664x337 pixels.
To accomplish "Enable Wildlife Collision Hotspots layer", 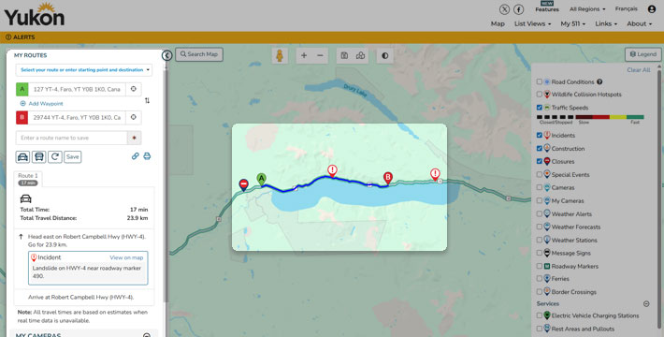I will pyautogui.click(x=539, y=95).
